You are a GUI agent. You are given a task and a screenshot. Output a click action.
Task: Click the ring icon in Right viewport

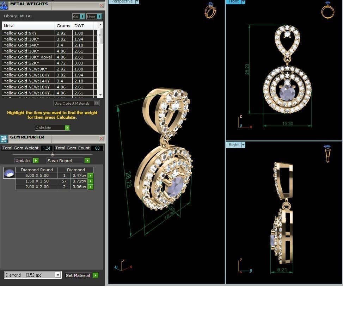[327, 154]
